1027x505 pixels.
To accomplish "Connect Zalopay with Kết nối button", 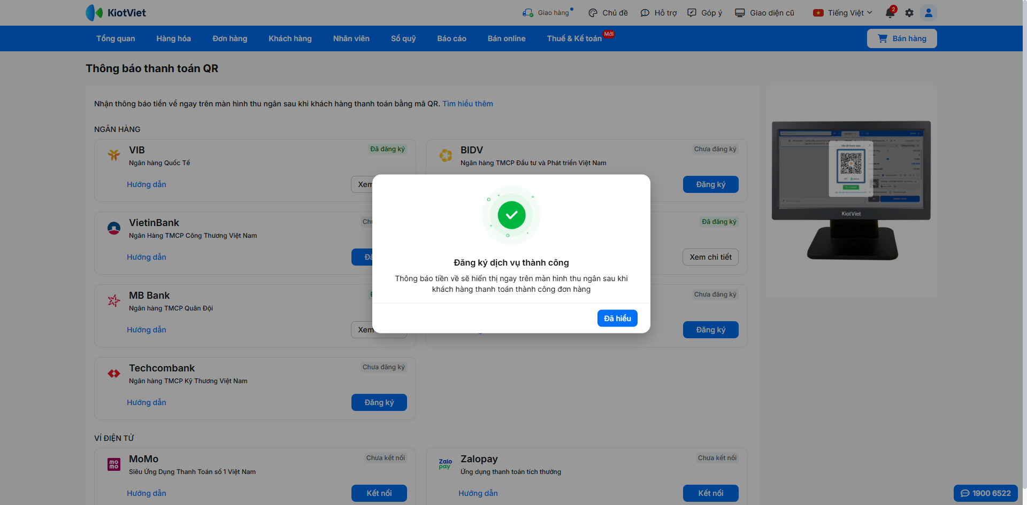I will pyautogui.click(x=711, y=493).
